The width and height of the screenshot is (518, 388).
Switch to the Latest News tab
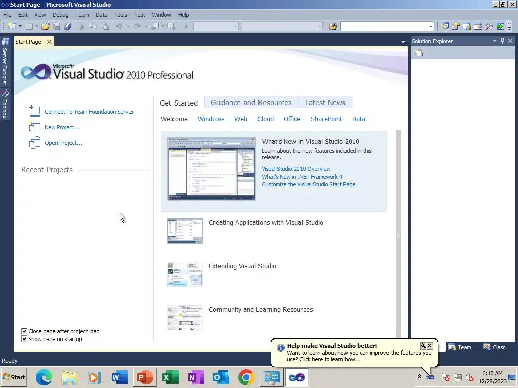[x=325, y=102]
